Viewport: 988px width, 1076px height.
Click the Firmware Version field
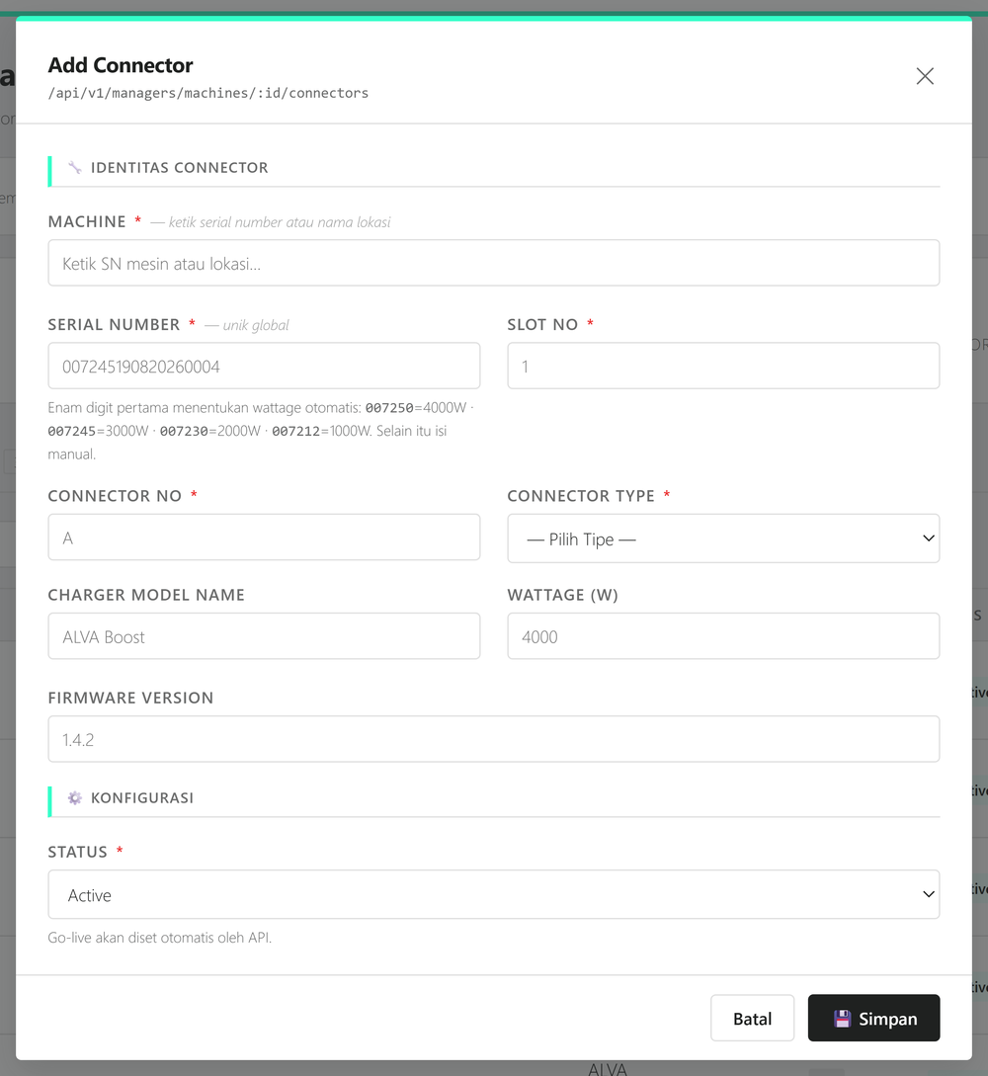tap(493, 739)
